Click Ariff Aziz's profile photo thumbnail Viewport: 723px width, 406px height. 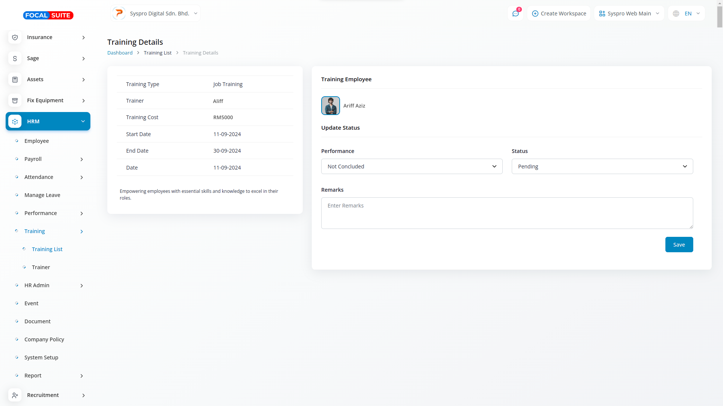[331, 106]
